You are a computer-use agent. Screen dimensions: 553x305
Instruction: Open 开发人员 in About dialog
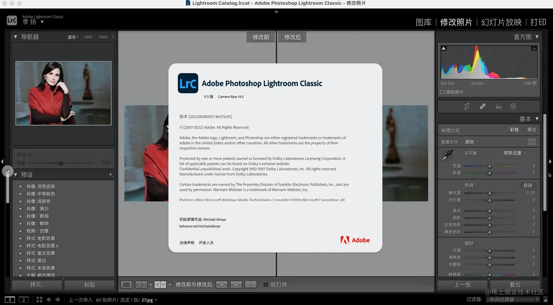tap(206, 243)
